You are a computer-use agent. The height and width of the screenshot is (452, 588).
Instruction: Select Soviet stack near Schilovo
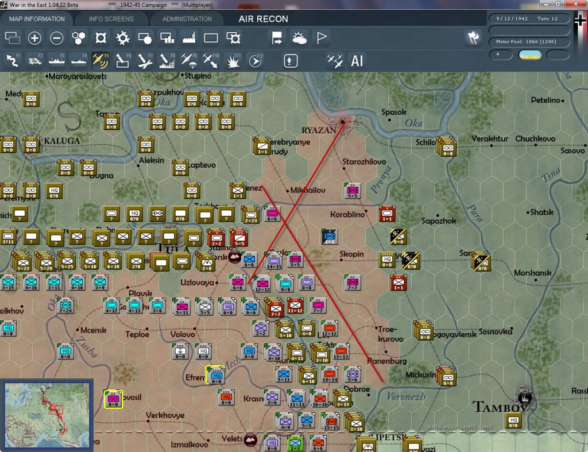[x=447, y=146]
